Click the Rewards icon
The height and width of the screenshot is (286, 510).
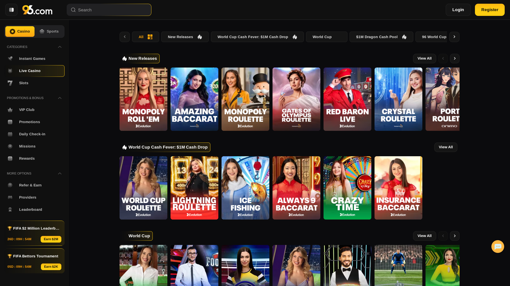pos(10,158)
